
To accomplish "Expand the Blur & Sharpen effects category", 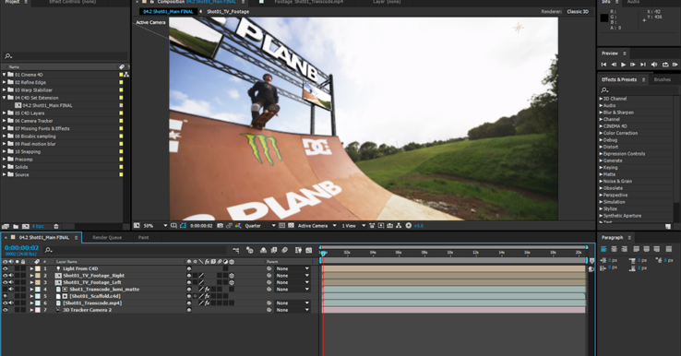I will point(601,113).
